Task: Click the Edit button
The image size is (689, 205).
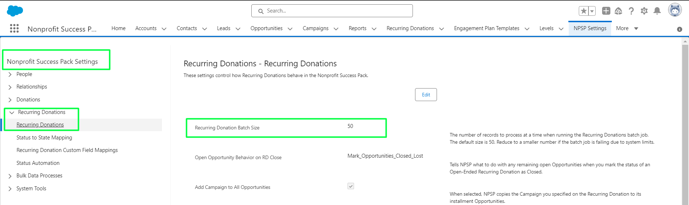Action: pyautogui.click(x=426, y=95)
